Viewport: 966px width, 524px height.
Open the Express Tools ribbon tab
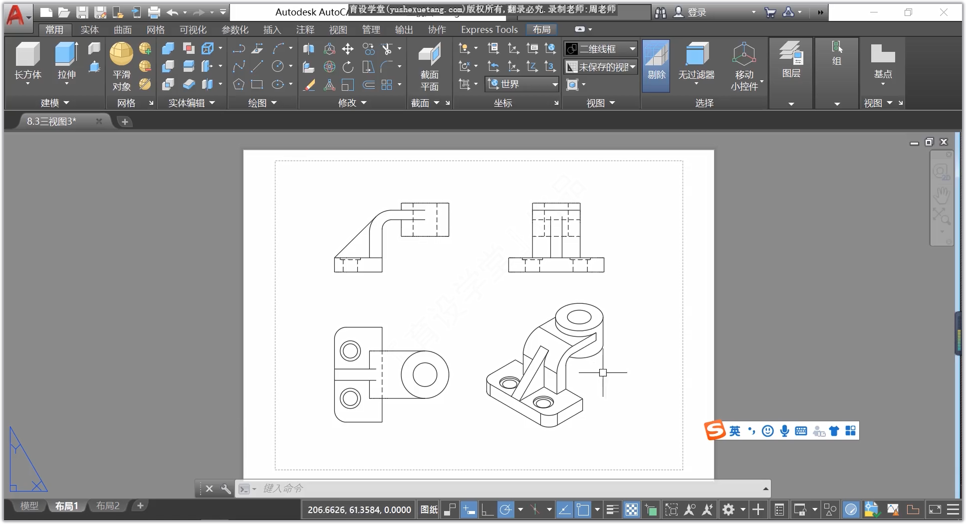(x=489, y=30)
